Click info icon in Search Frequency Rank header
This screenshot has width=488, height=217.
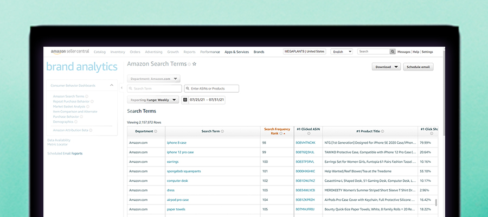281,133
